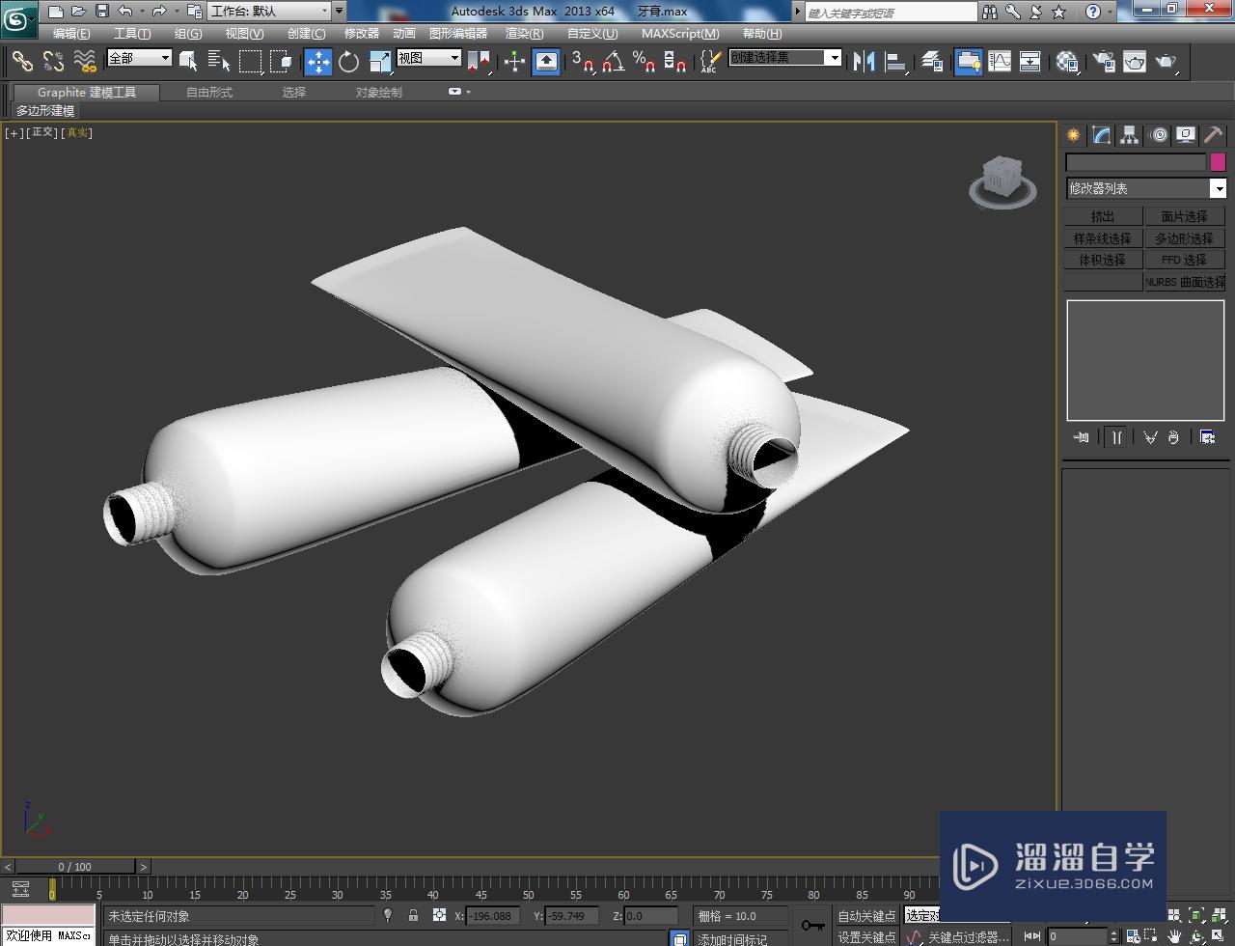Switch to the 自由形式 ribbon tab

click(209, 92)
